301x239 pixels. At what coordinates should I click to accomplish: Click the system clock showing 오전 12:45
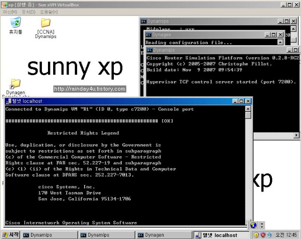pos(286,235)
